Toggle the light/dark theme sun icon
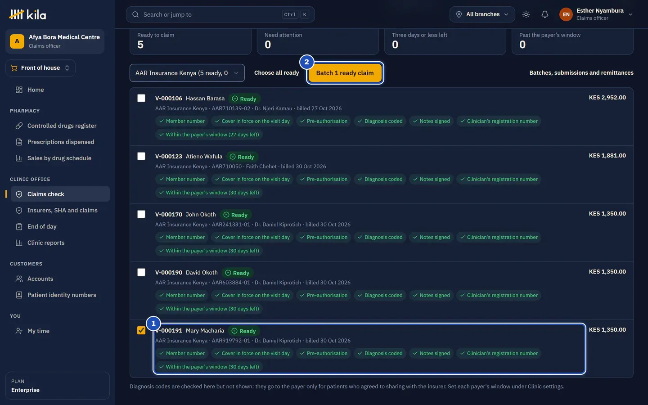648x405 pixels. 526,14
